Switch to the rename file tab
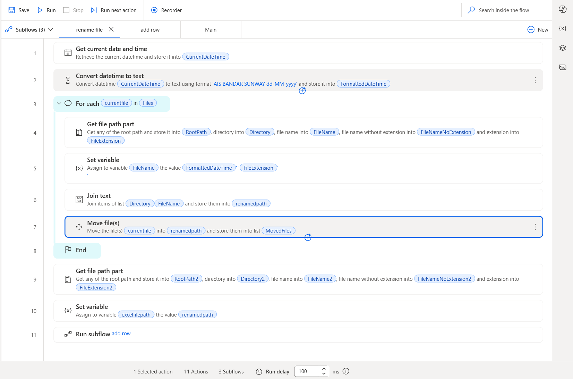This screenshot has width=573, height=379. (x=89, y=30)
